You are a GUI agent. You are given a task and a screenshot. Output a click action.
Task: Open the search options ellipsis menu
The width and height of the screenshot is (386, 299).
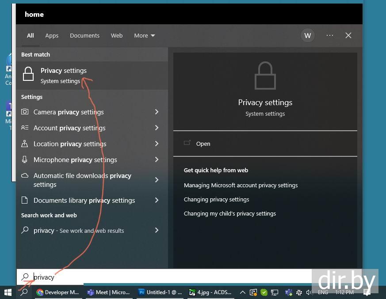pos(330,35)
